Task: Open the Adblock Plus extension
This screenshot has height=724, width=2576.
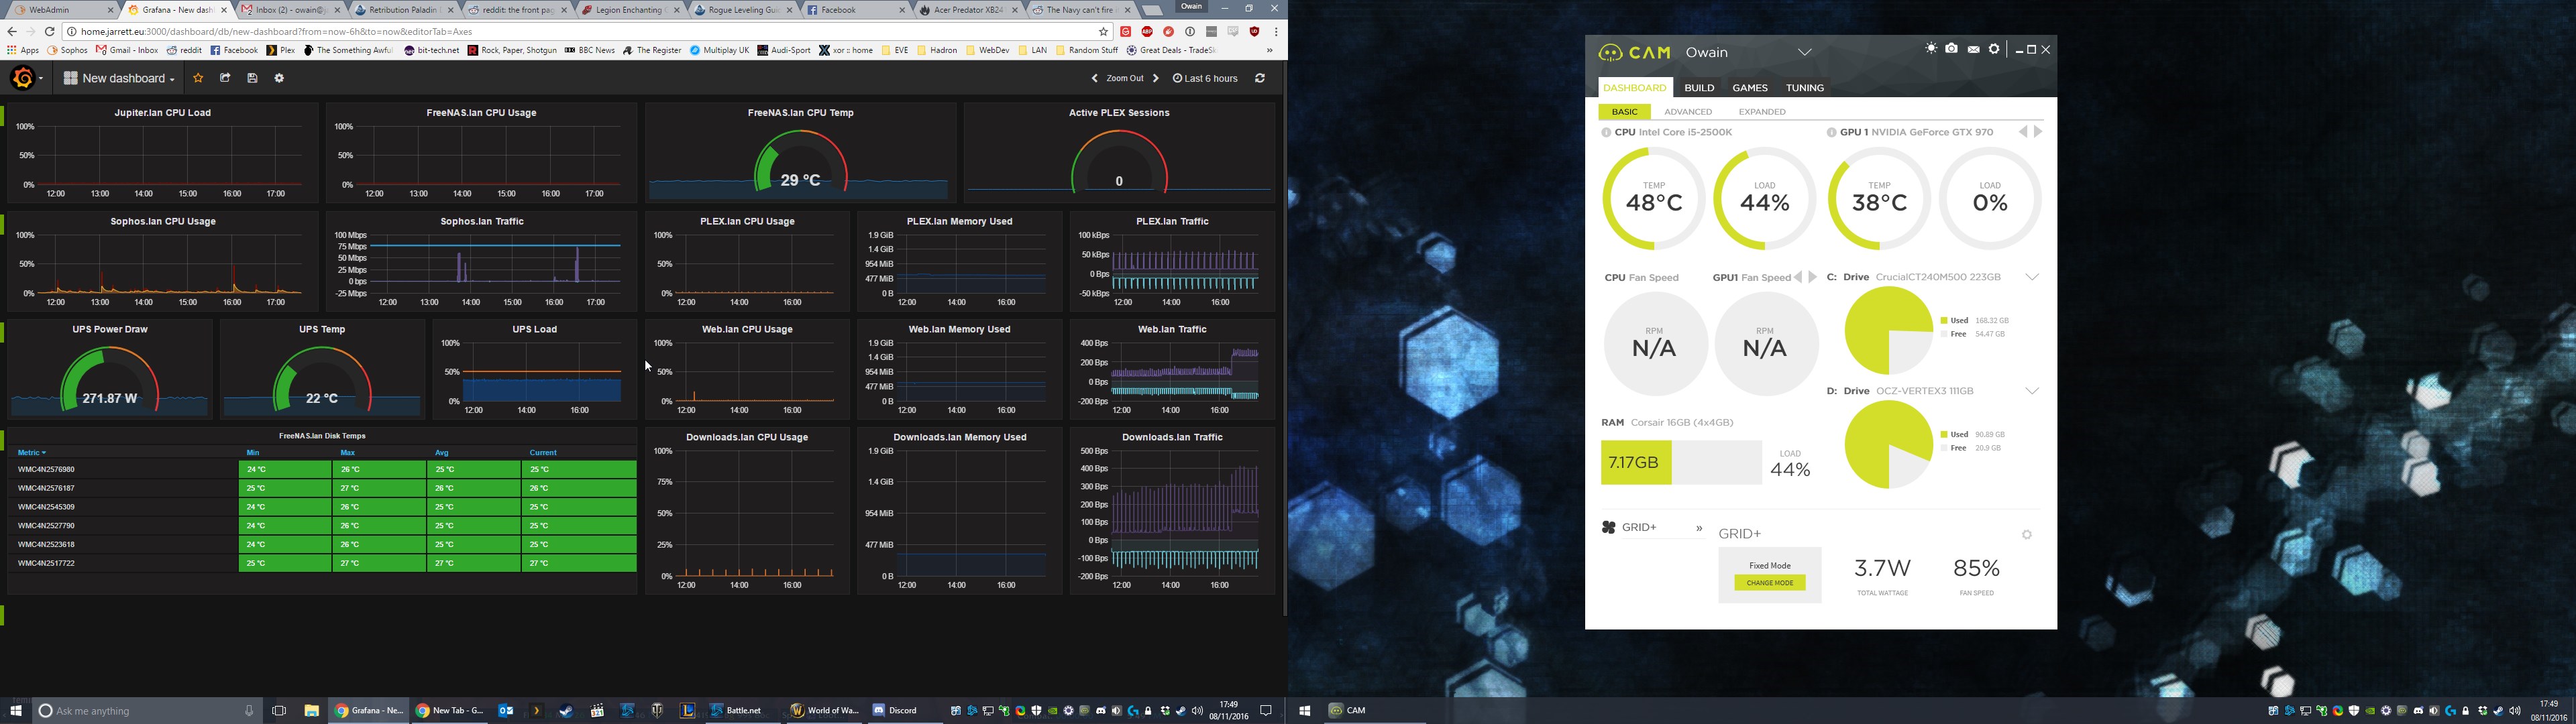Action: [x=1147, y=32]
